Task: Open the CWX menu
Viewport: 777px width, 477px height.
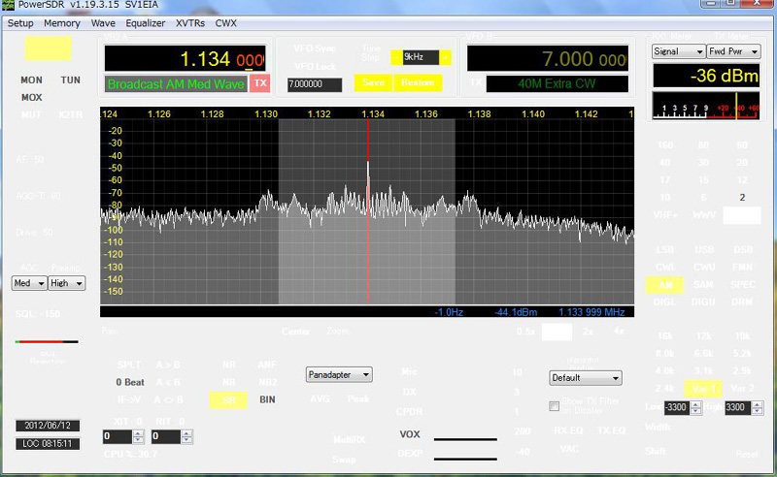Action: point(225,22)
